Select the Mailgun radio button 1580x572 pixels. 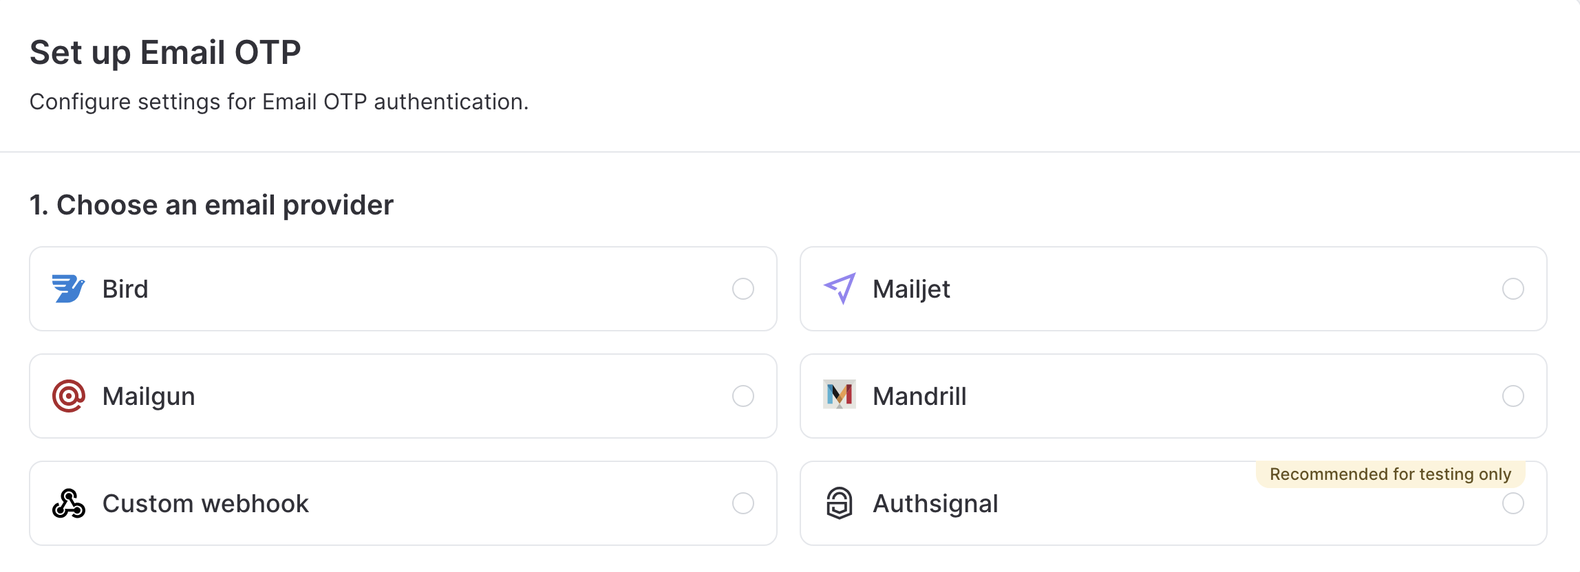[x=743, y=396]
